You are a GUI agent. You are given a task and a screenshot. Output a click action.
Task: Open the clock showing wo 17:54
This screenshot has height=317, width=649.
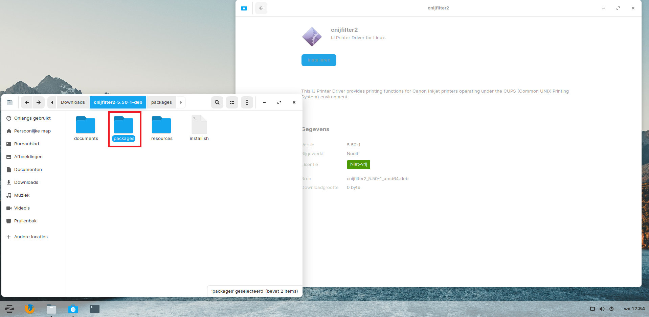634,309
